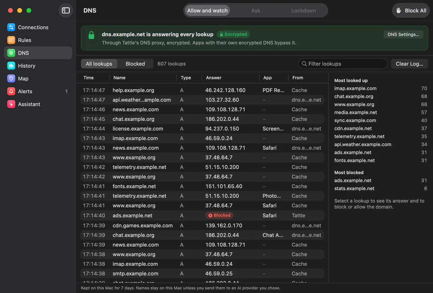The width and height of the screenshot is (433, 293).
Task: Click the History chart sidebar icon
Action: [11, 66]
